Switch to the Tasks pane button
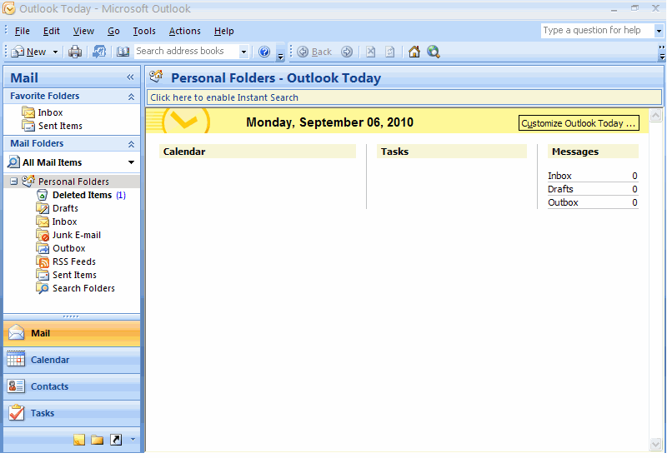This screenshot has height=458, width=667. [72, 413]
